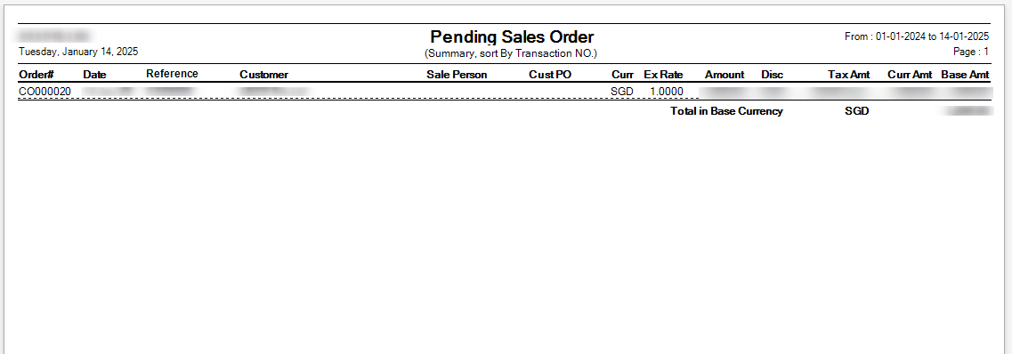Click the Ex Rate column header
This screenshot has width=1012, height=354.
click(x=663, y=75)
